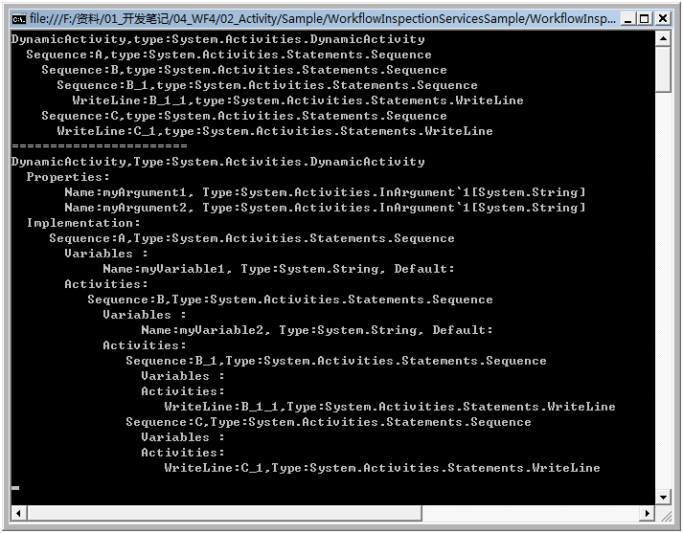Image resolution: width=683 pixels, height=533 pixels.
Task: Click line 'Sequence:B_1,type:' in the upper tree
Action: point(267,85)
